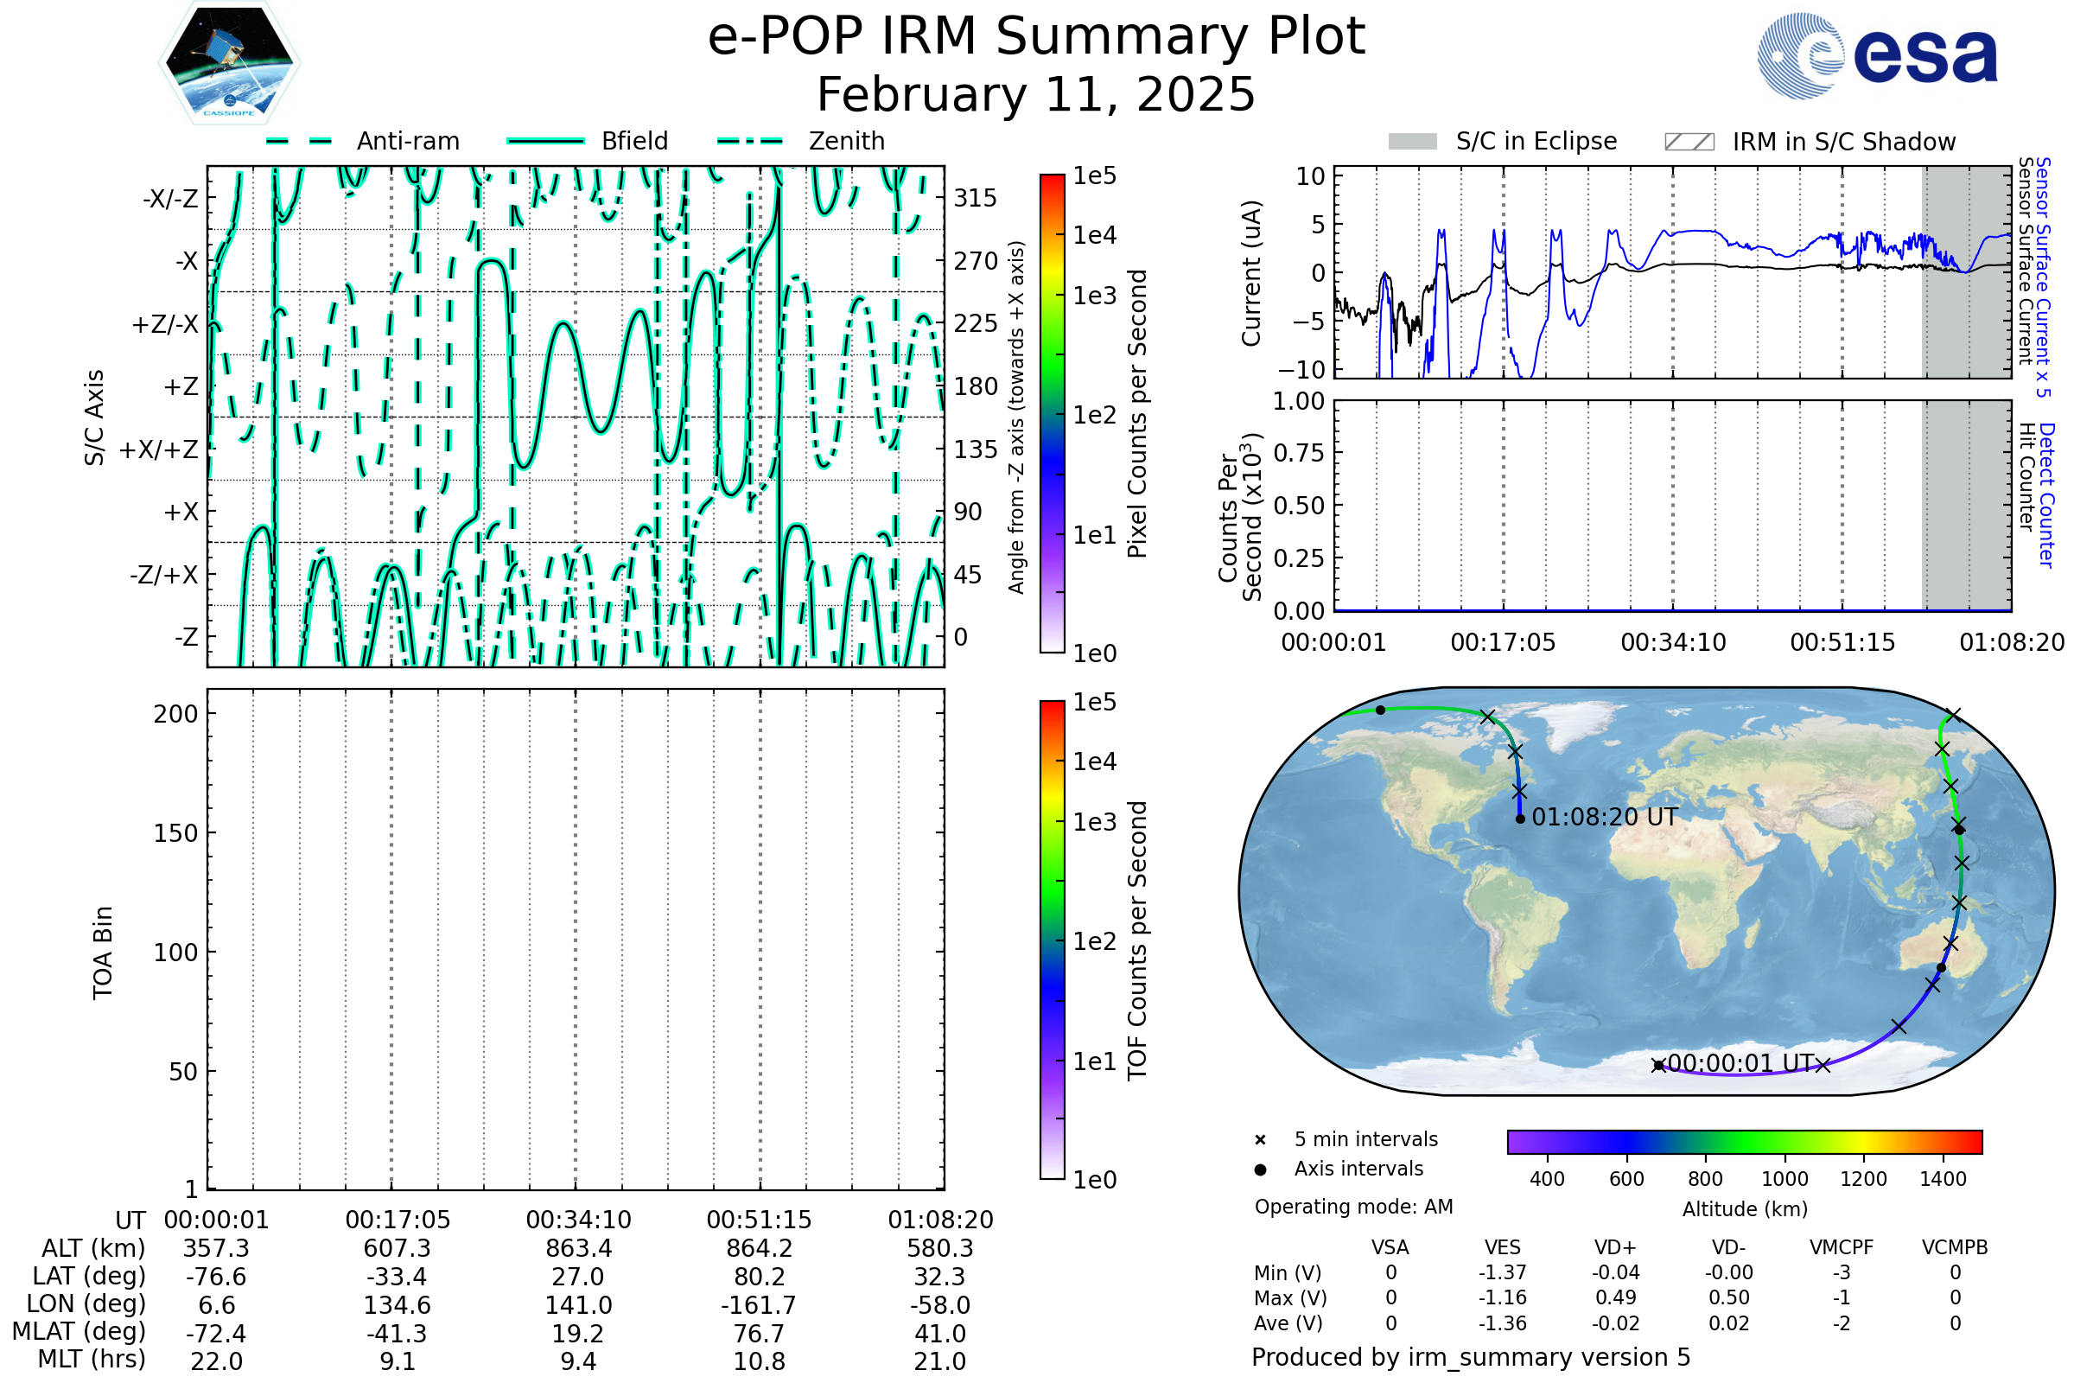Click the Anti-ram dashed legend line

click(x=299, y=142)
